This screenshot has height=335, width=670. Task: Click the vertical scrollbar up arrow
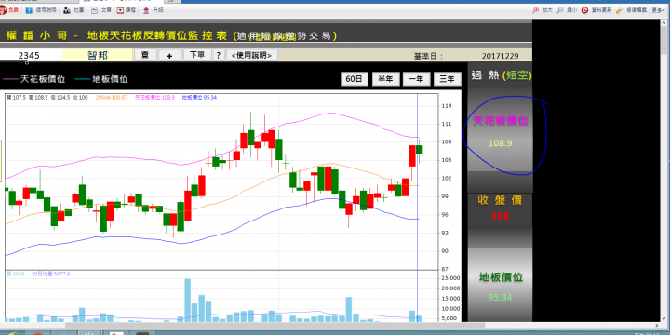(x=664, y=22)
